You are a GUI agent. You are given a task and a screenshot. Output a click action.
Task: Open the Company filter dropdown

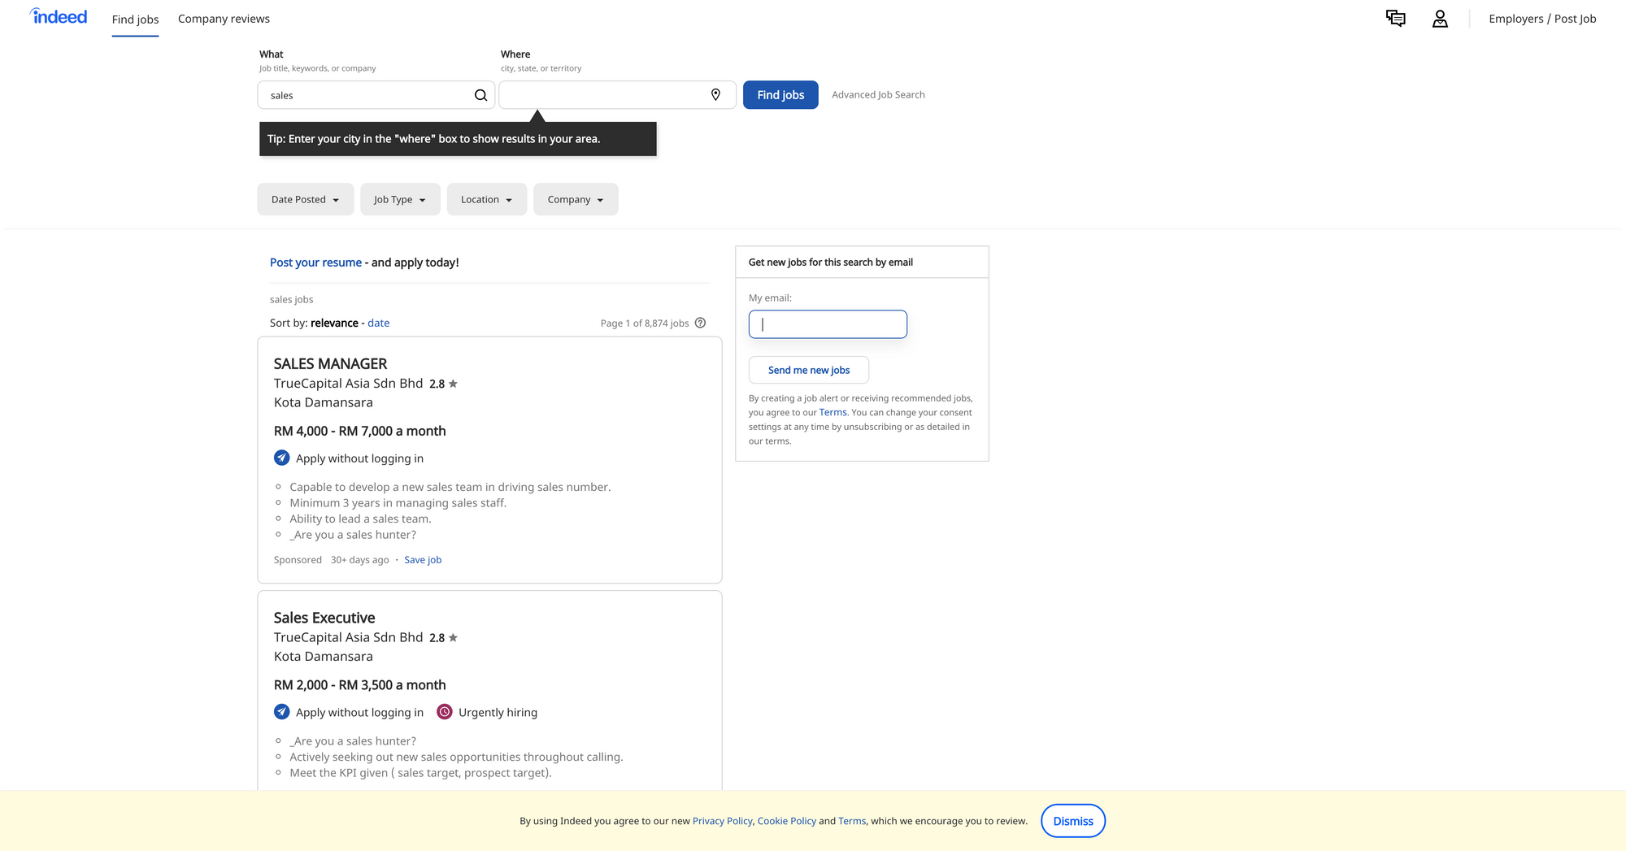tap(576, 199)
